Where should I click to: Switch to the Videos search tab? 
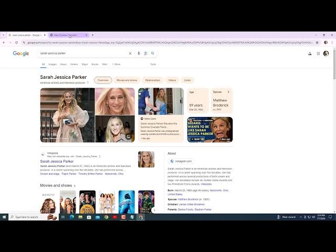74,64
